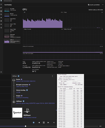
Task: Click 'poly-sinc-gauss-long' HQPlayer filter text
Action: pyautogui.click(x=22, y=103)
